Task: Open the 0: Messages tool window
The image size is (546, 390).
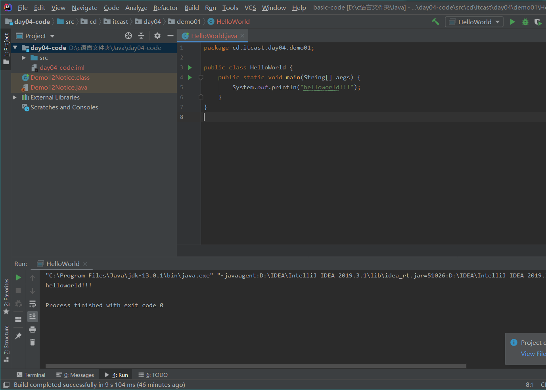Action: click(75, 375)
